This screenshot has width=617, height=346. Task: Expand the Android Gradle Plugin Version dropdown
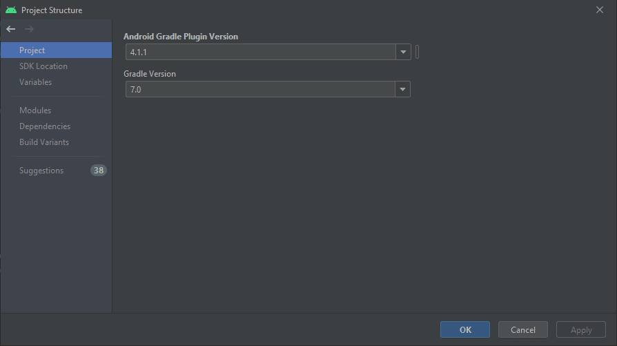[403, 52]
